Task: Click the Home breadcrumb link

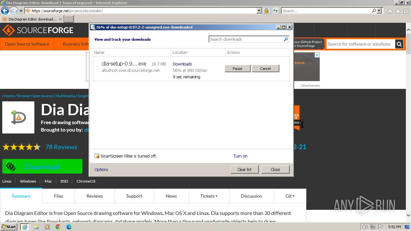Action: (9, 96)
